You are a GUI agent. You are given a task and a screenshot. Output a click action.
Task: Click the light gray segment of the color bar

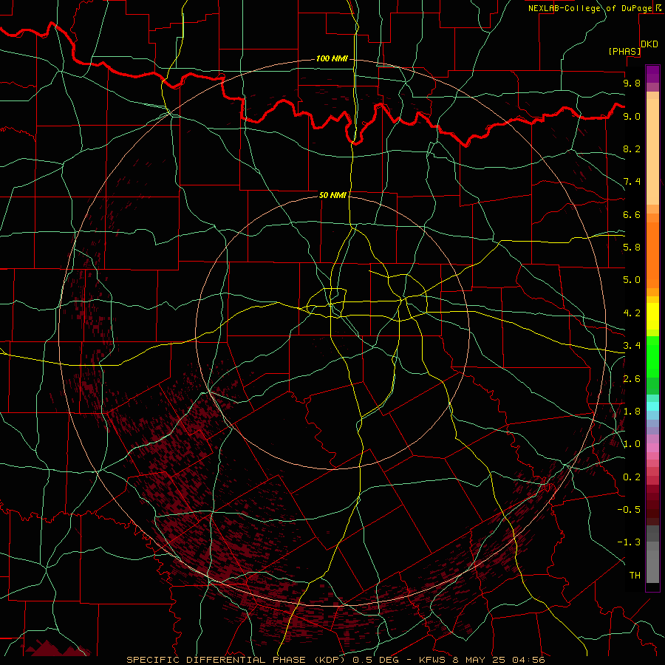[x=652, y=567]
